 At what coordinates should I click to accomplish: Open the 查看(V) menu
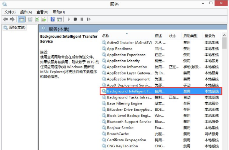(42, 12)
